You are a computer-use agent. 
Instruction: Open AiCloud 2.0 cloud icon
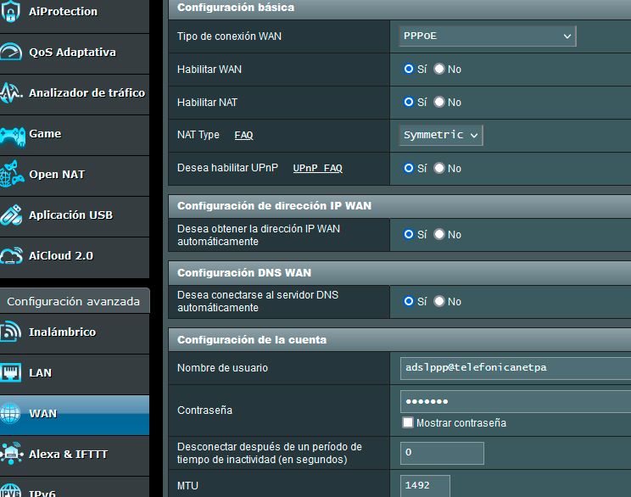point(10,255)
